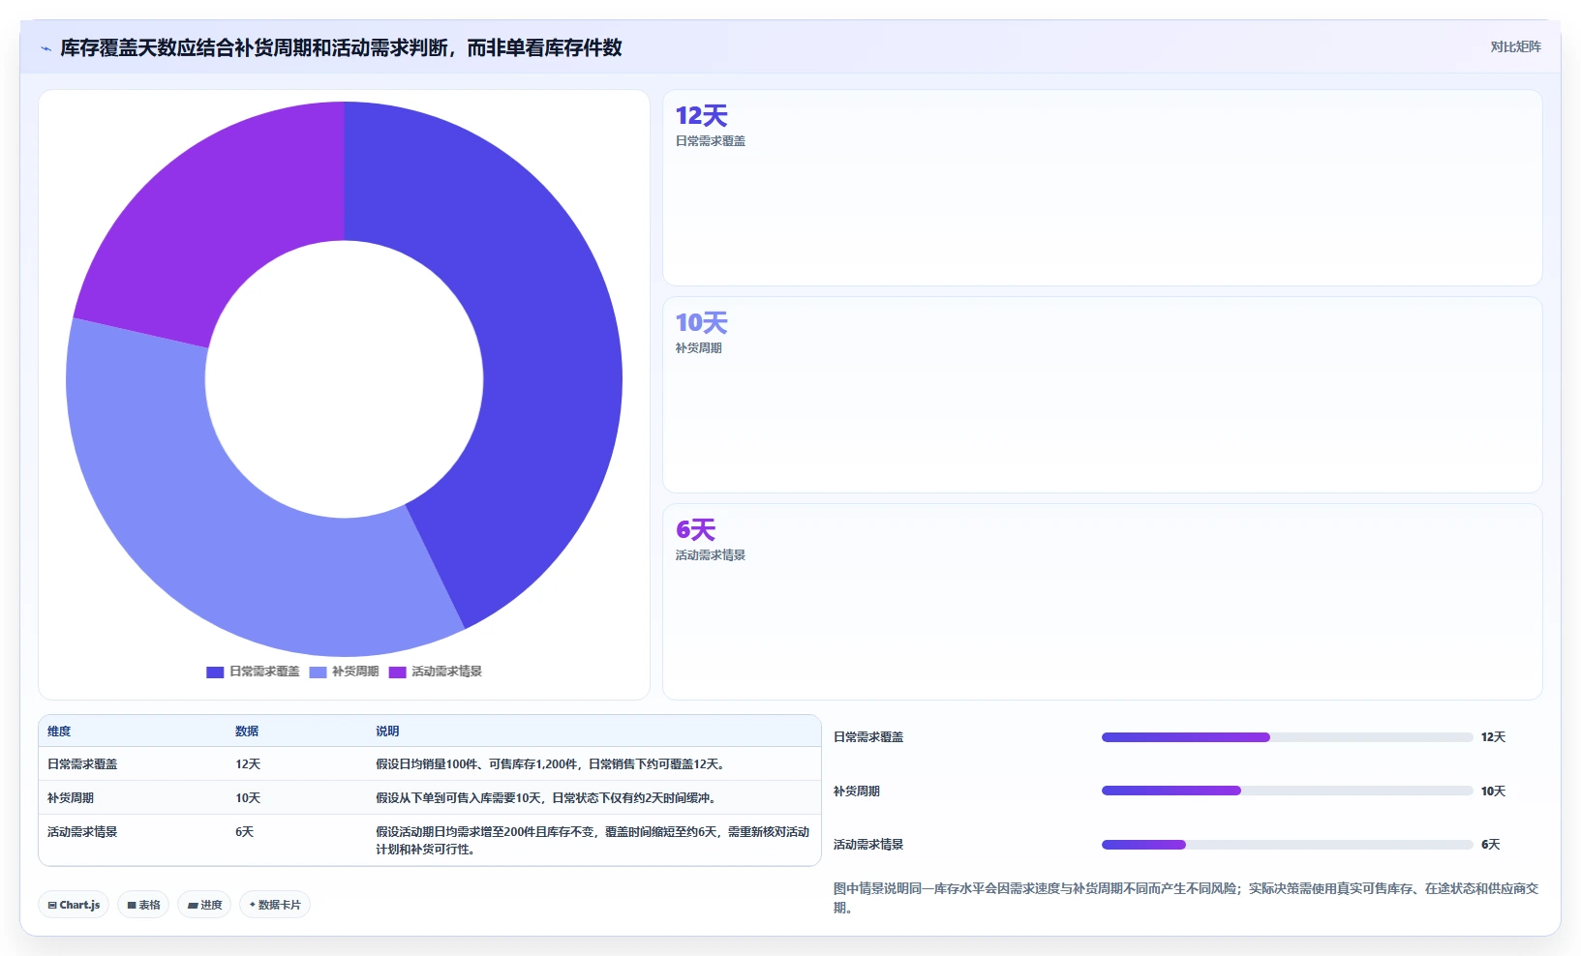Click the 10天 value in the middle data card
The height and width of the screenshot is (956, 1581).
click(x=701, y=323)
